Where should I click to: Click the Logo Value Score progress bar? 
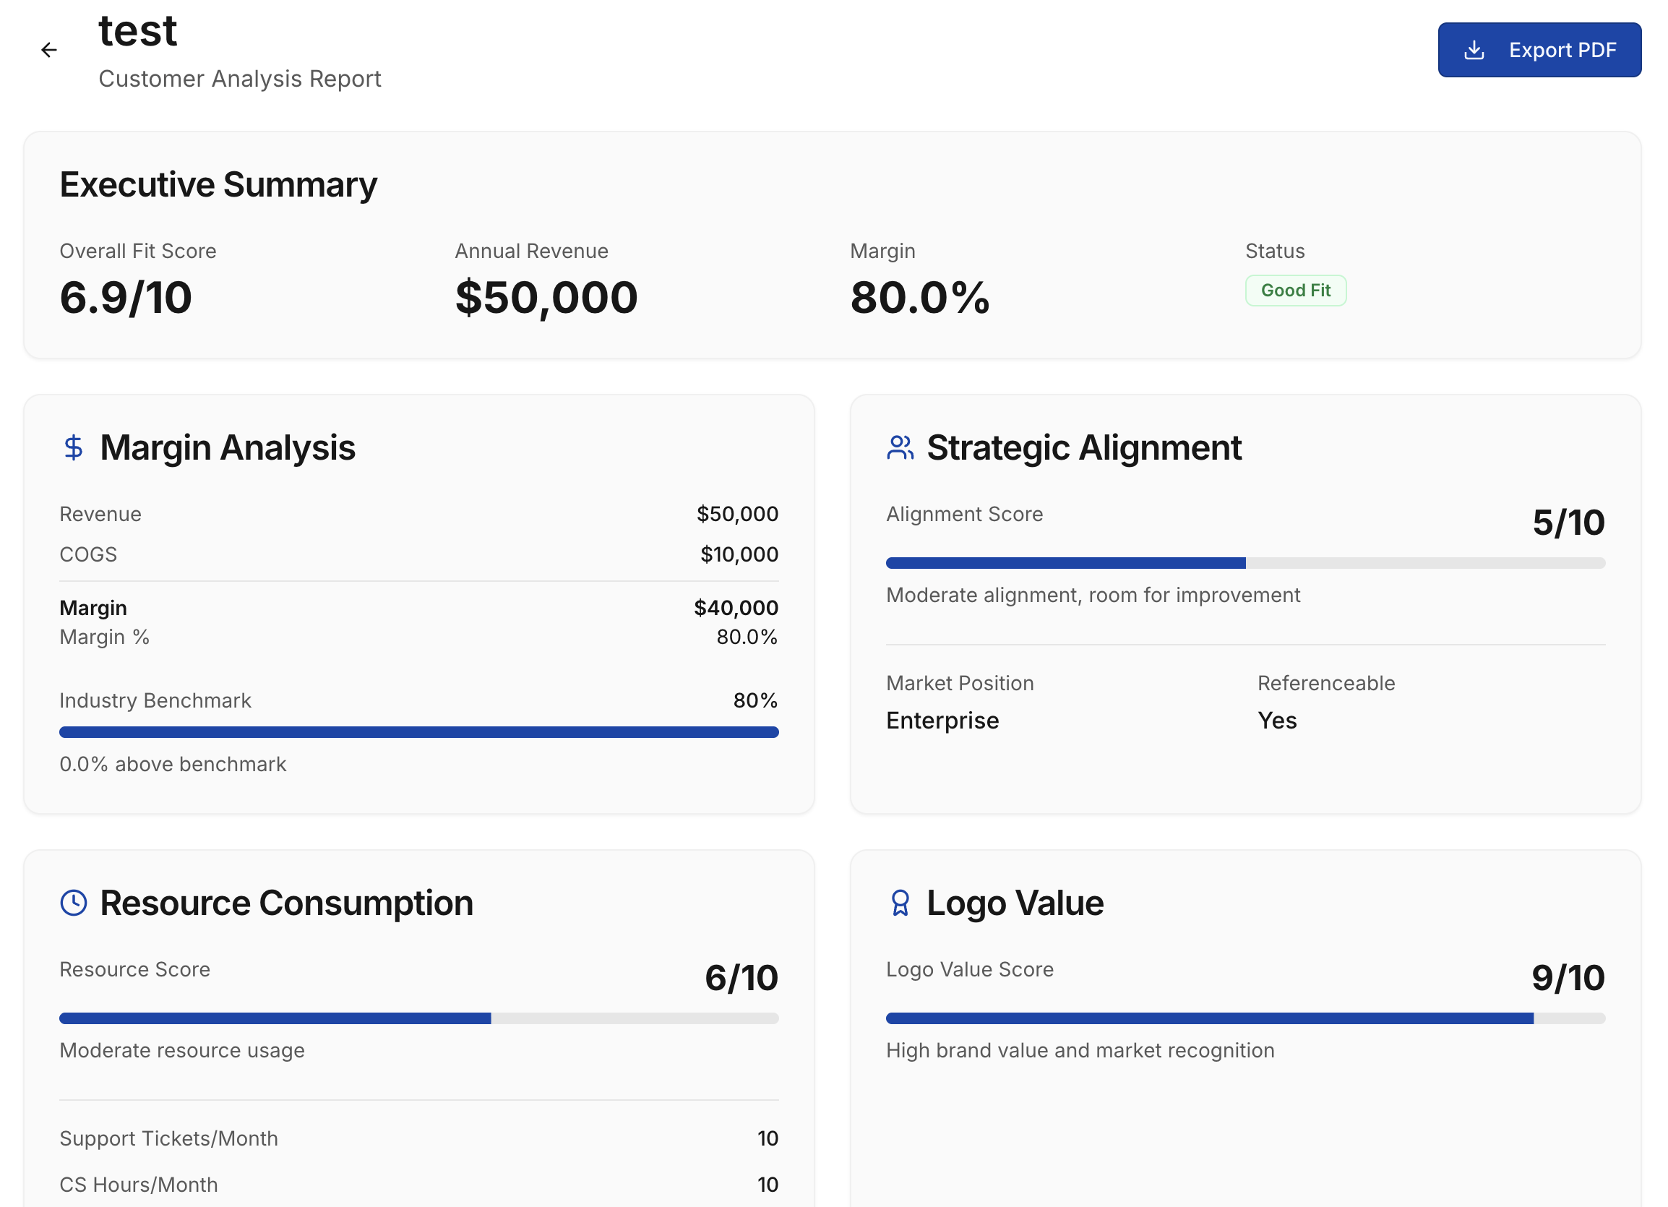coord(1245,1018)
